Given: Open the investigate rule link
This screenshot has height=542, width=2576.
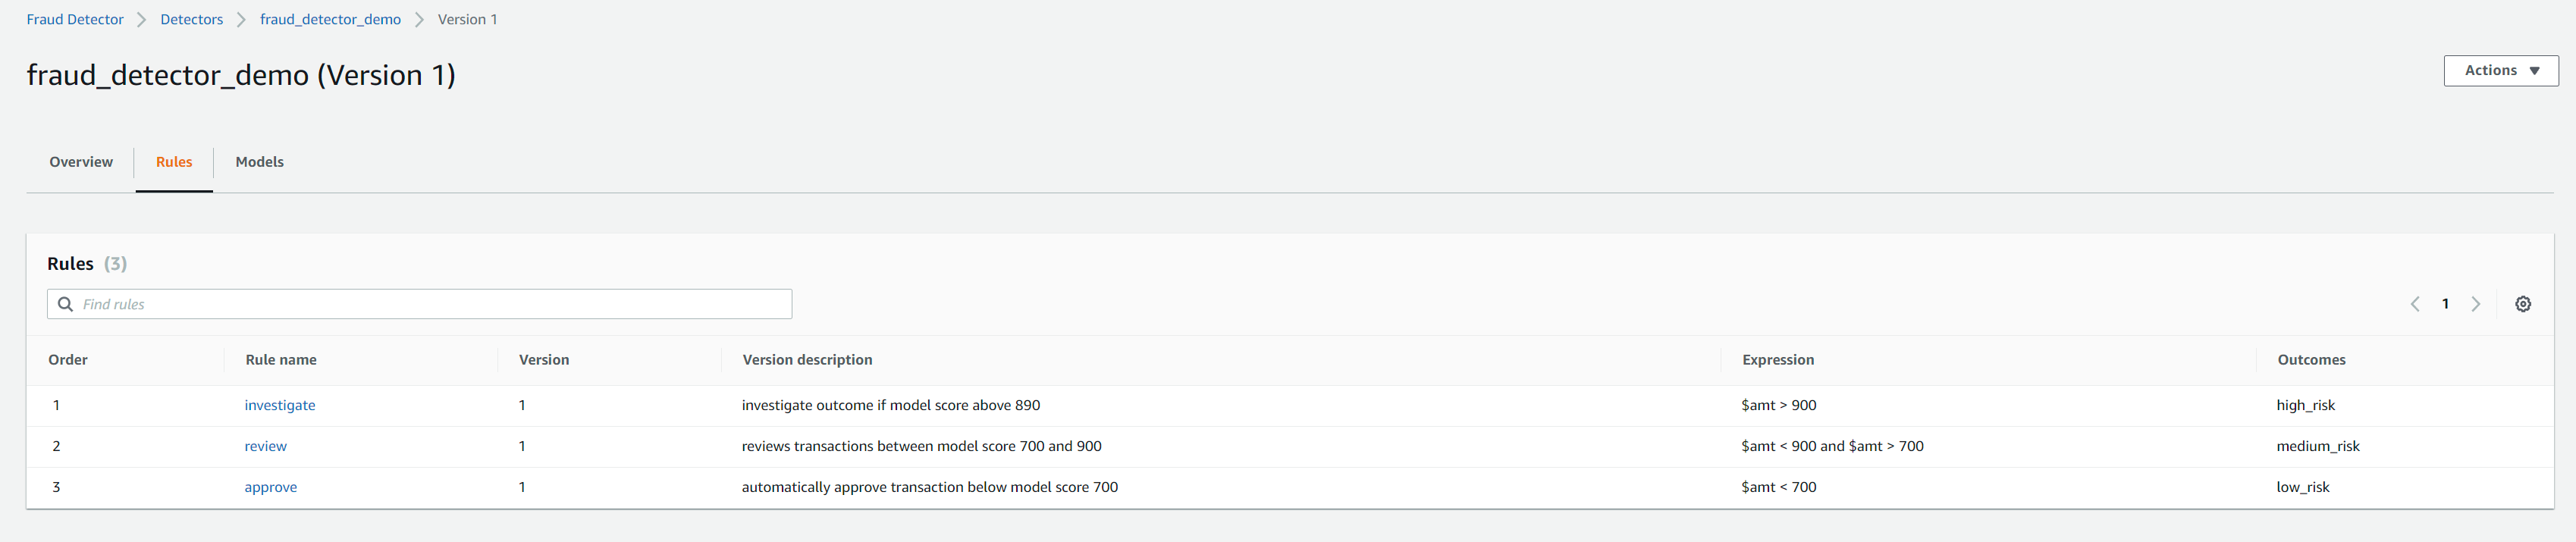Looking at the screenshot, I should [280, 405].
